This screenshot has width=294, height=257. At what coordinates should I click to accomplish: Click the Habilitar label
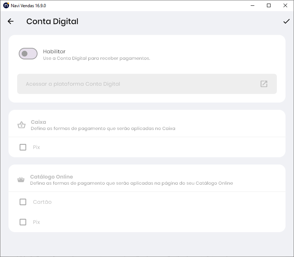point(54,51)
